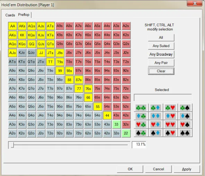Image resolution: width=205 pixels, height=176 pixels.
Task: Select the 72o hand cell
Action: click(x=79, y=133)
